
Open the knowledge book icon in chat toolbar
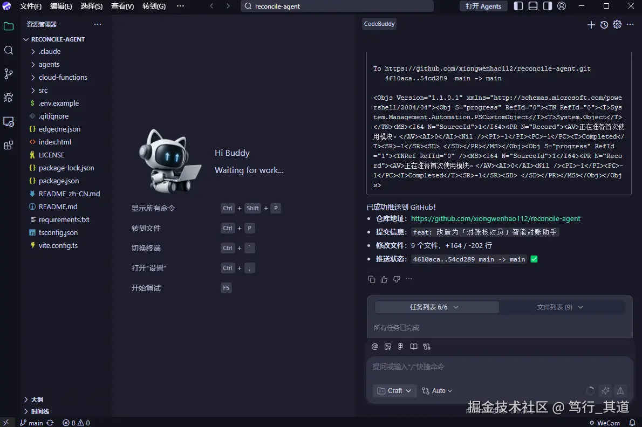tap(414, 347)
